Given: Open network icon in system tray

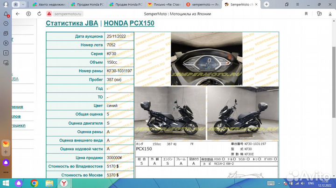Looking at the screenshot, I should coord(297,183).
